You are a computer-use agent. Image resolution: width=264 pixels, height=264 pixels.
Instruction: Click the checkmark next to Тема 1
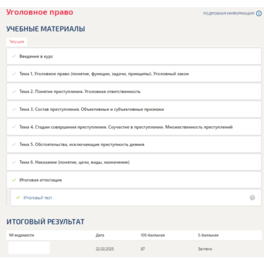[14, 74]
